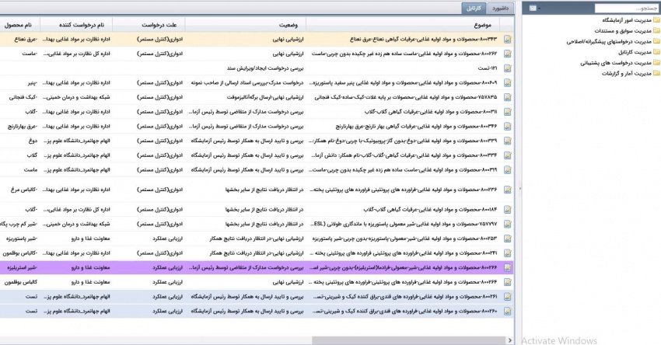Expand مدیریت درخواست های پشتیبانی folder
Screen dimensions: 661x345
(656, 63)
